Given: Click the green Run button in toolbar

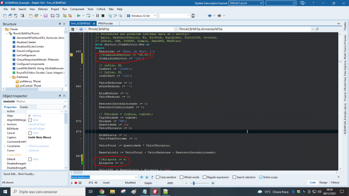Looking at the screenshot, I should click(79, 16).
